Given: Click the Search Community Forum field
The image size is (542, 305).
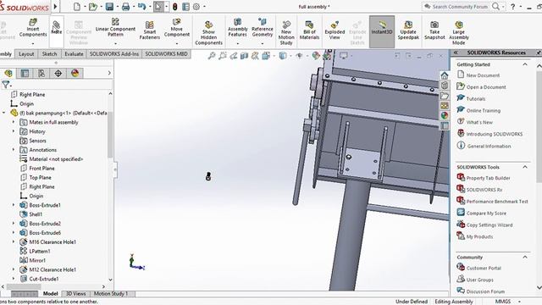Looking at the screenshot, I should pyautogui.click(x=460, y=7).
